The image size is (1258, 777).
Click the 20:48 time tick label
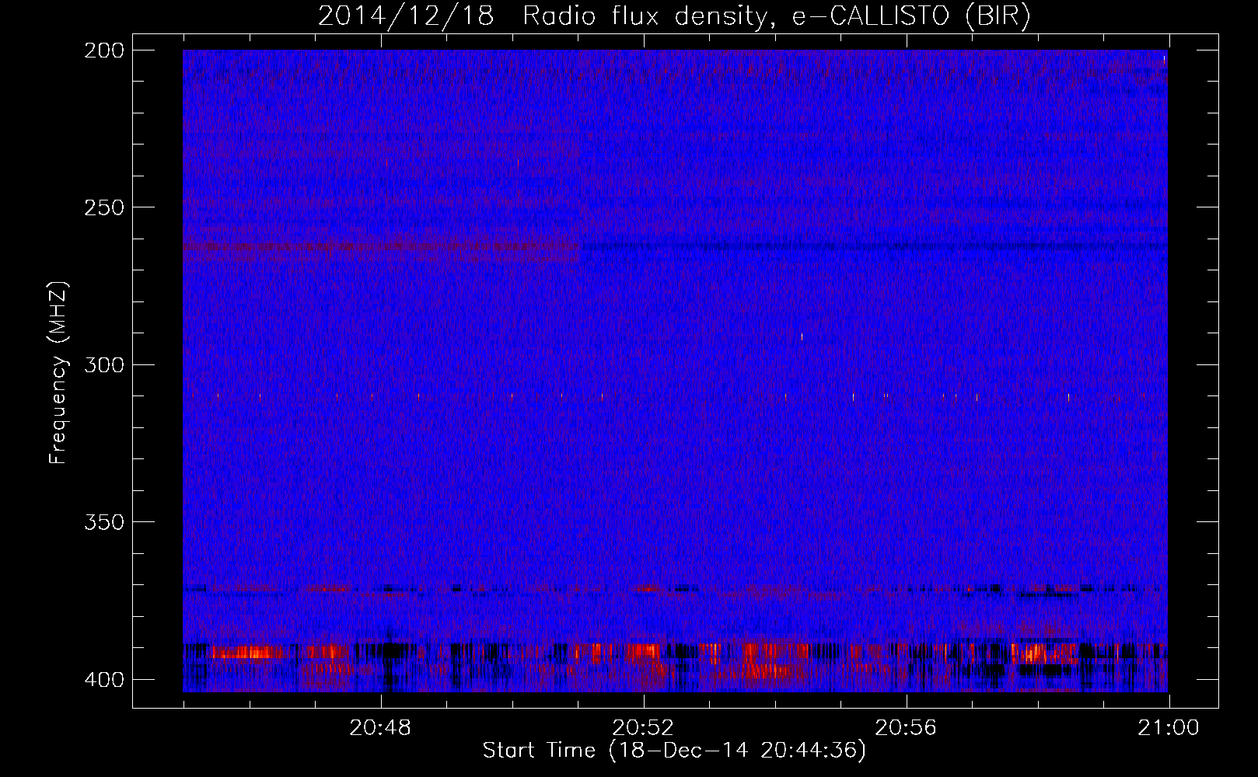click(380, 728)
